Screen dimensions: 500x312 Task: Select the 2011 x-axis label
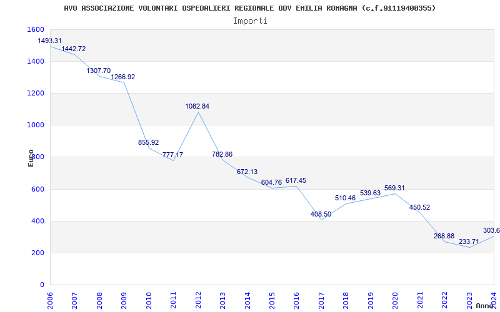(173, 300)
